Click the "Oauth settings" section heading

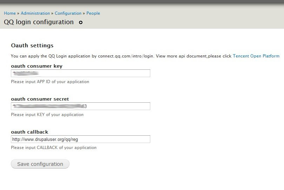tap(32, 46)
